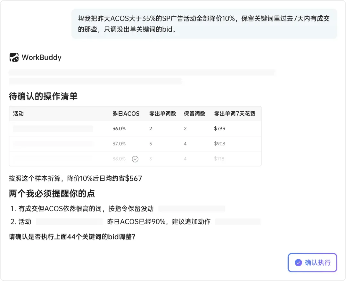Click the 38.0% ACOS cell
This screenshot has width=346, height=281.
[119, 159]
